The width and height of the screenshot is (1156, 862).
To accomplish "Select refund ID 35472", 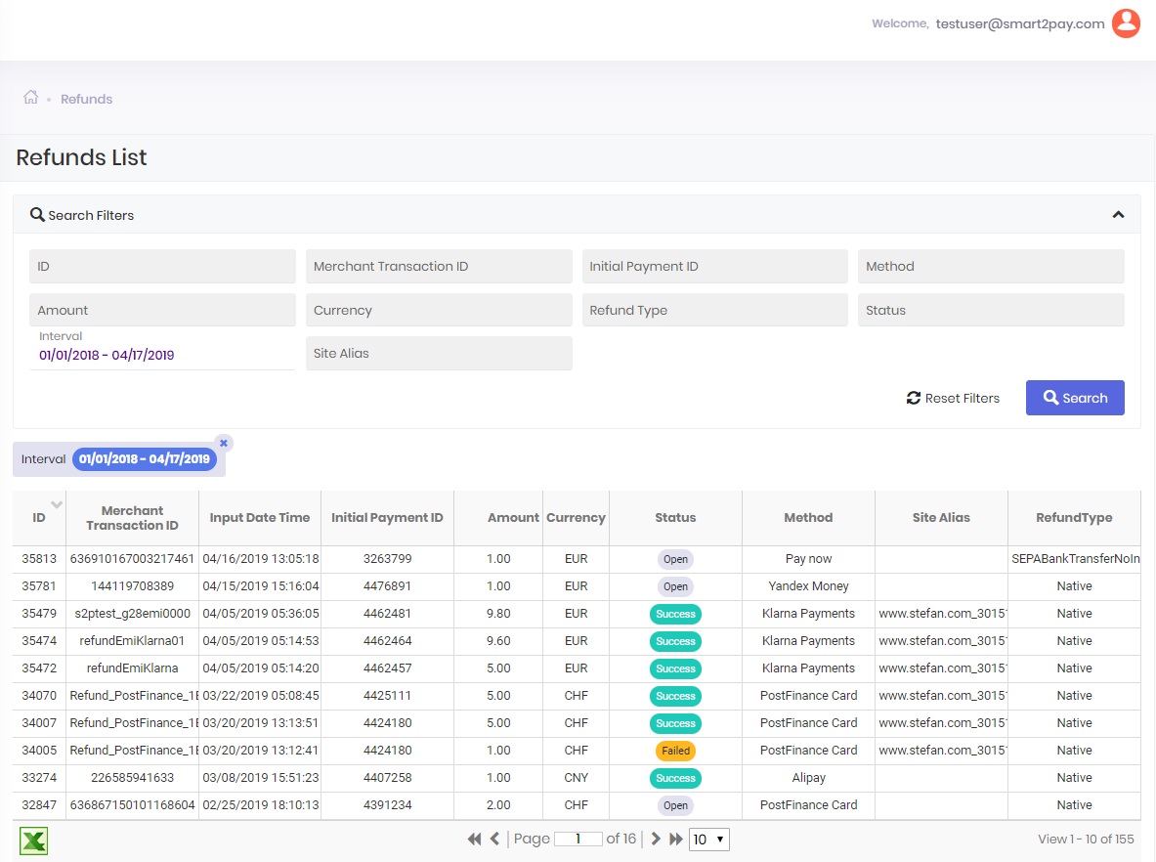I will pyautogui.click(x=39, y=668).
